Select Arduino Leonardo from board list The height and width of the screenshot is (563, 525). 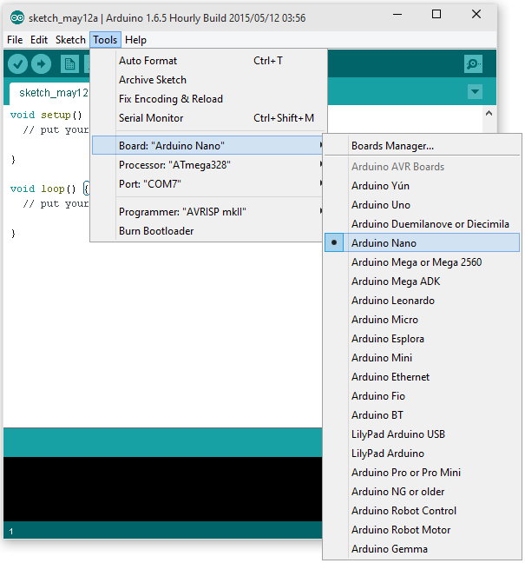tap(392, 301)
